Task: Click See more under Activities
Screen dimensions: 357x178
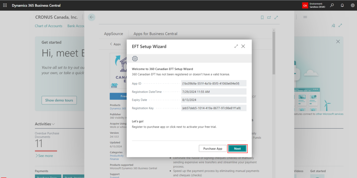Action: pos(44,156)
